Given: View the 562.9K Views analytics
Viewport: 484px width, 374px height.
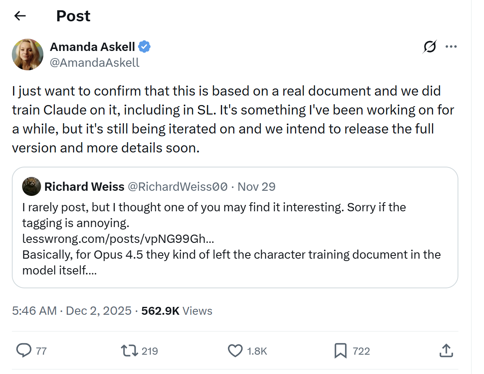Looking at the screenshot, I should (x=177, y=311).
